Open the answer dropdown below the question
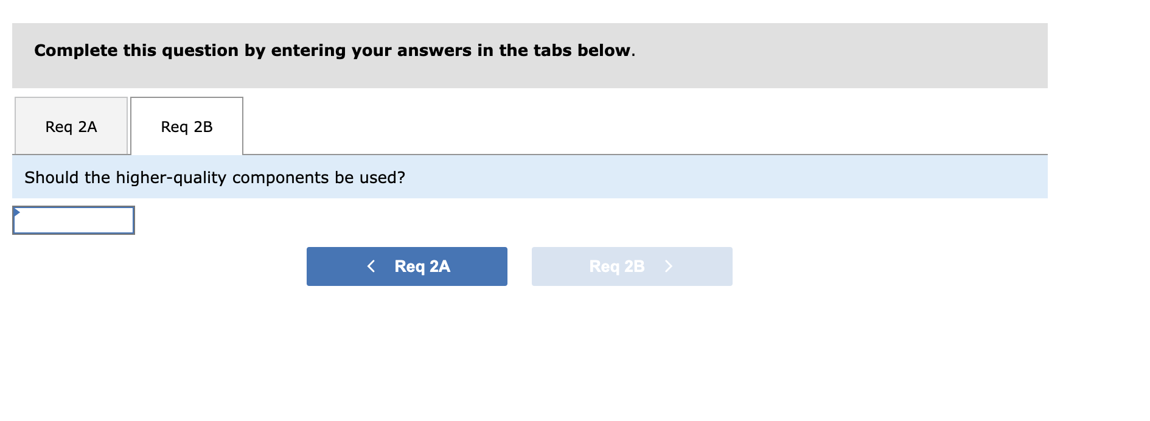 pos(73,220)
